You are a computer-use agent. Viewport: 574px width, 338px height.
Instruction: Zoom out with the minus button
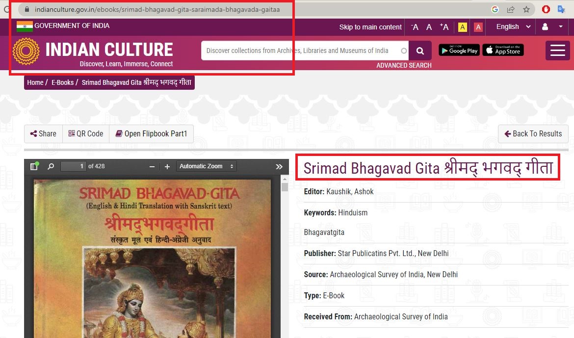(152, 167)
